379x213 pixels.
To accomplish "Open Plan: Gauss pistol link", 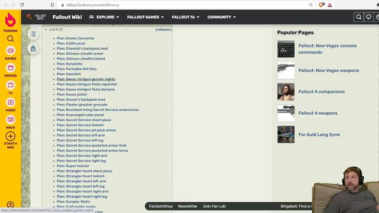I will point(72,95).
